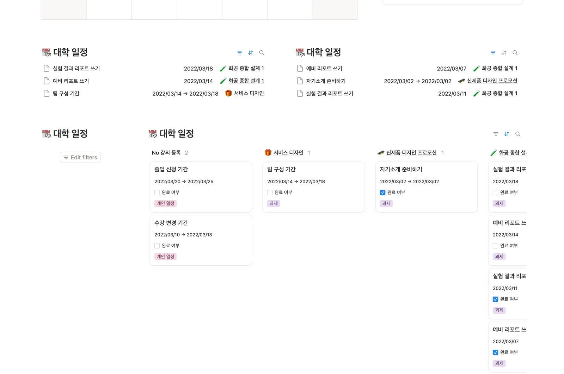The image size is (564, 374).
Task: Open the search icon of the board view
Action: (518, 134)
